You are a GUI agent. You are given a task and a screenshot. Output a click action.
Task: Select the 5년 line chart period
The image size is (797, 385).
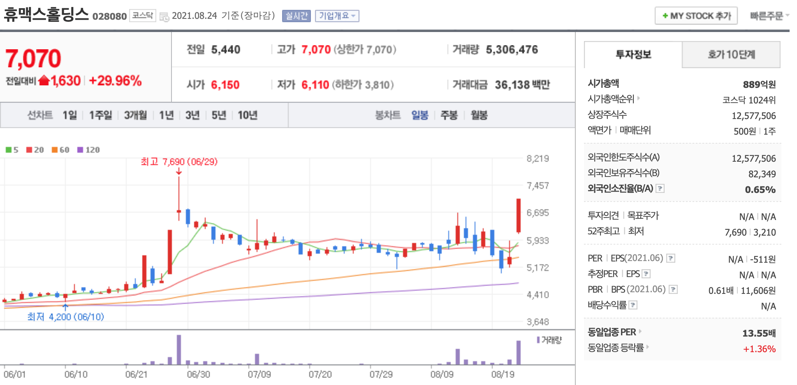[219, 115]
